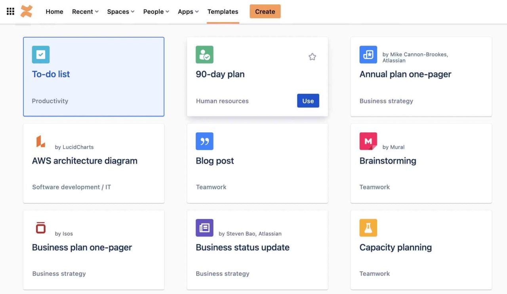Select the Blog post quotation icon
Screen dimensions: 507x294
click(204, 141)
